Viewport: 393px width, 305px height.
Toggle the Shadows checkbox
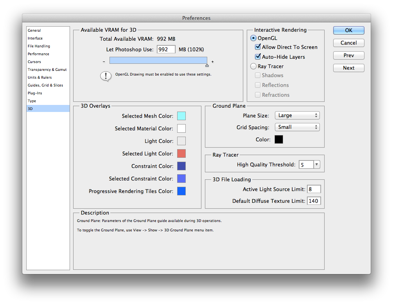pos(258,75)
